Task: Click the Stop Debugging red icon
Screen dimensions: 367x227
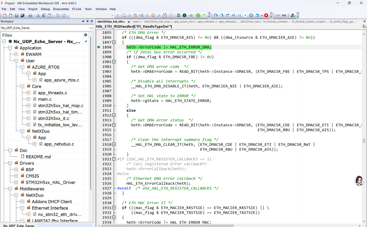Action: tap(266, 15)
